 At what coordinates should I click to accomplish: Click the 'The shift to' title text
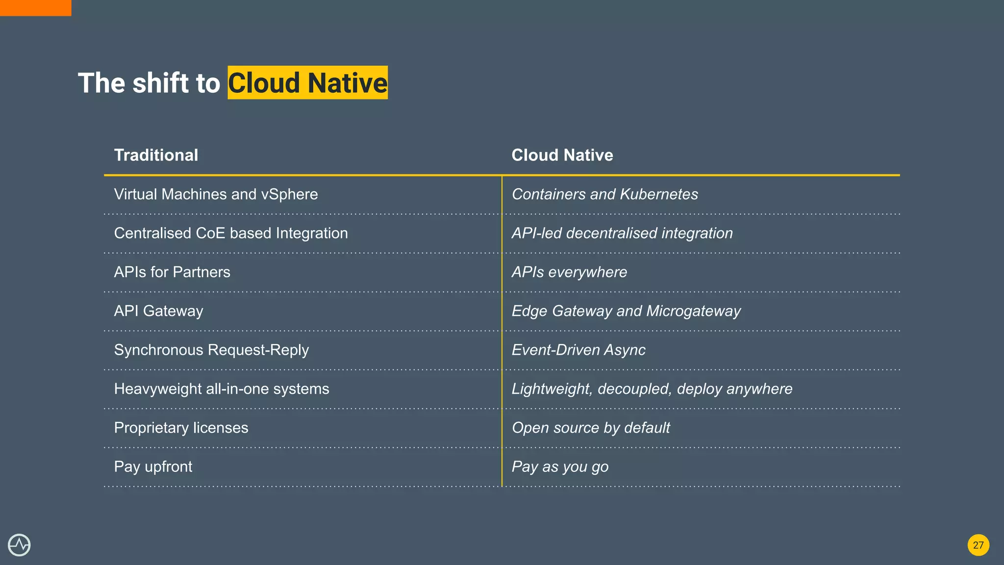click(x=149, y=83)
